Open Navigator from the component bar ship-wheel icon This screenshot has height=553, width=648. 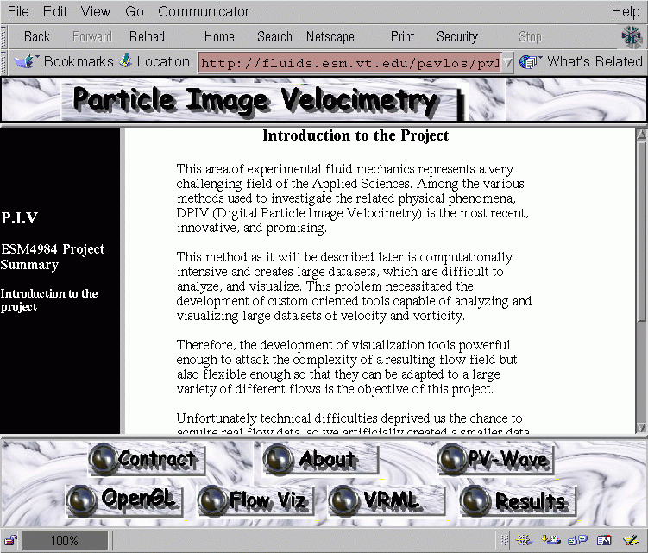click(x=524, y=540)
